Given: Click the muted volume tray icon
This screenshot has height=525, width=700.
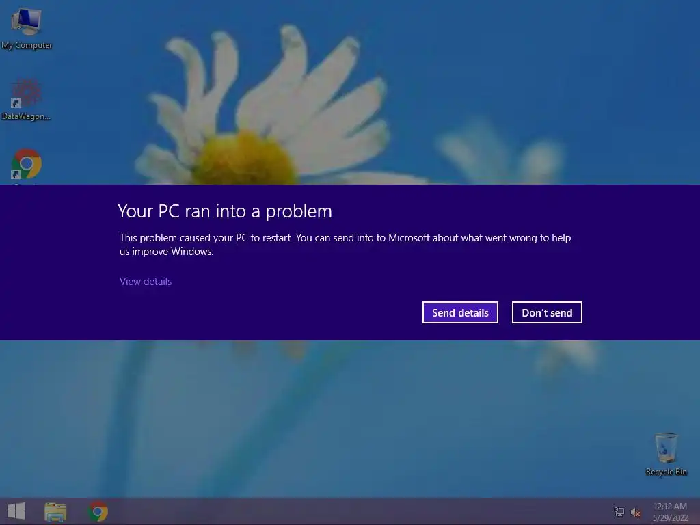Looking at the screenshot, I should (x=635, y=512).
